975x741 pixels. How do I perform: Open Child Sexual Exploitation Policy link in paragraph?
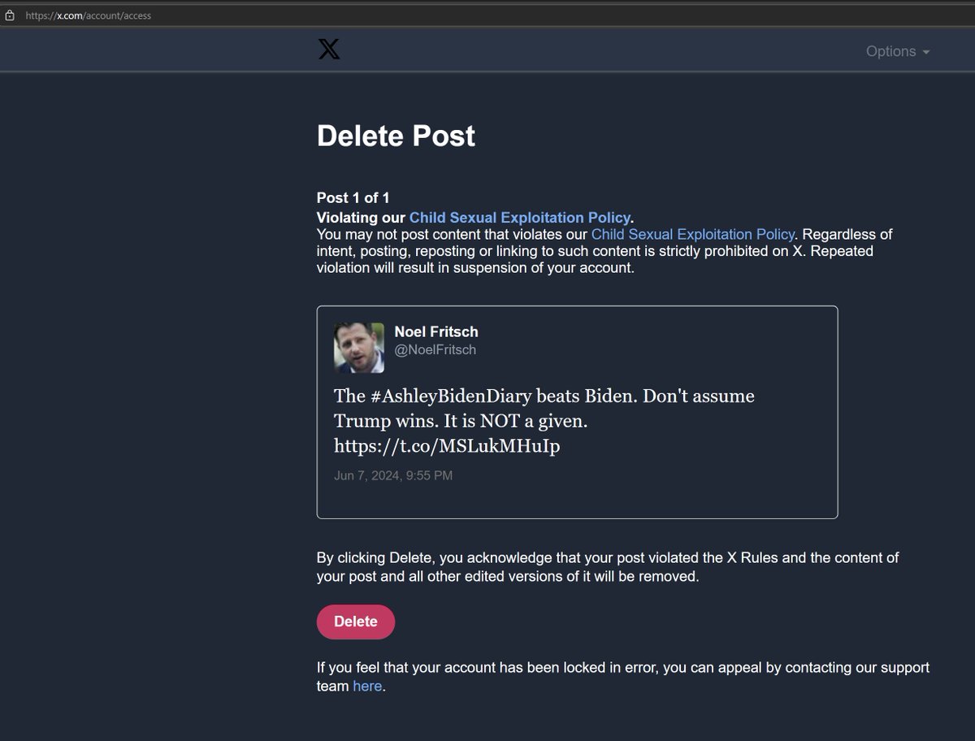(x=692, y=234)
